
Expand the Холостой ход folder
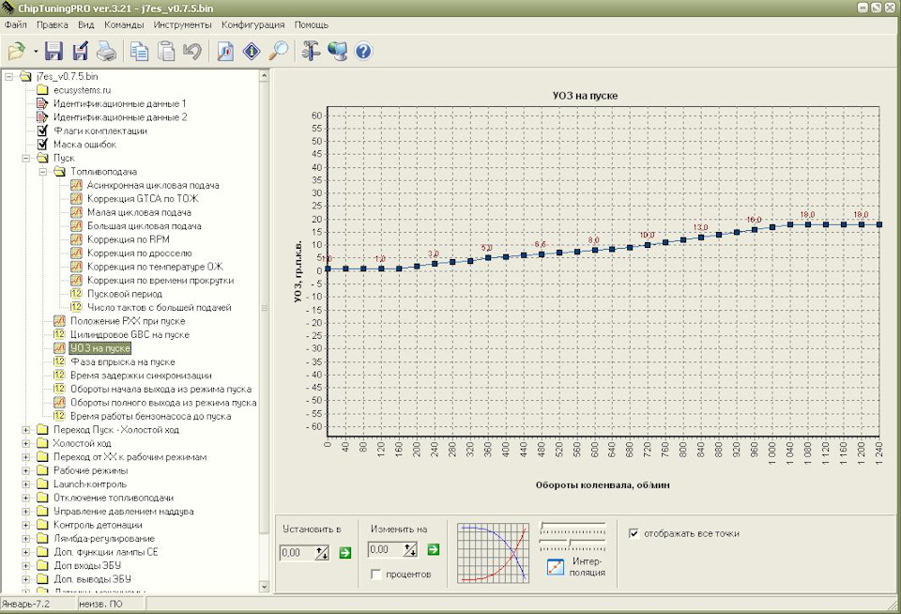(x=26, y=444)
